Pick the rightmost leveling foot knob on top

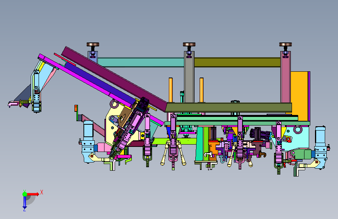point(285,45)
